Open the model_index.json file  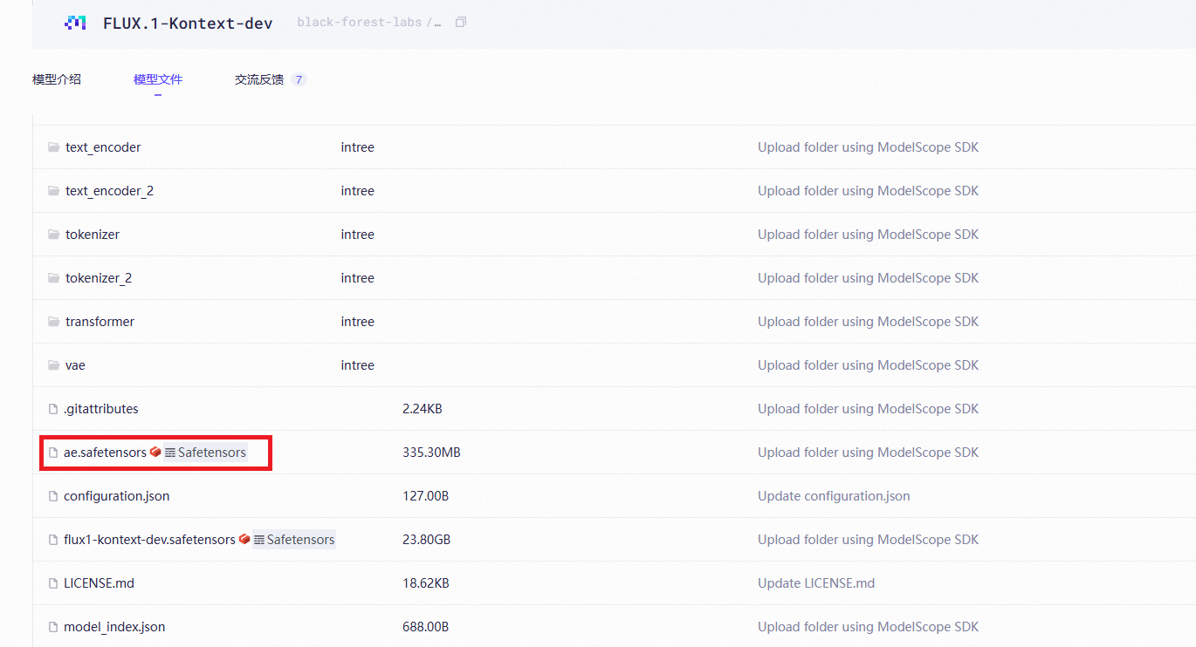coord(114,627)
